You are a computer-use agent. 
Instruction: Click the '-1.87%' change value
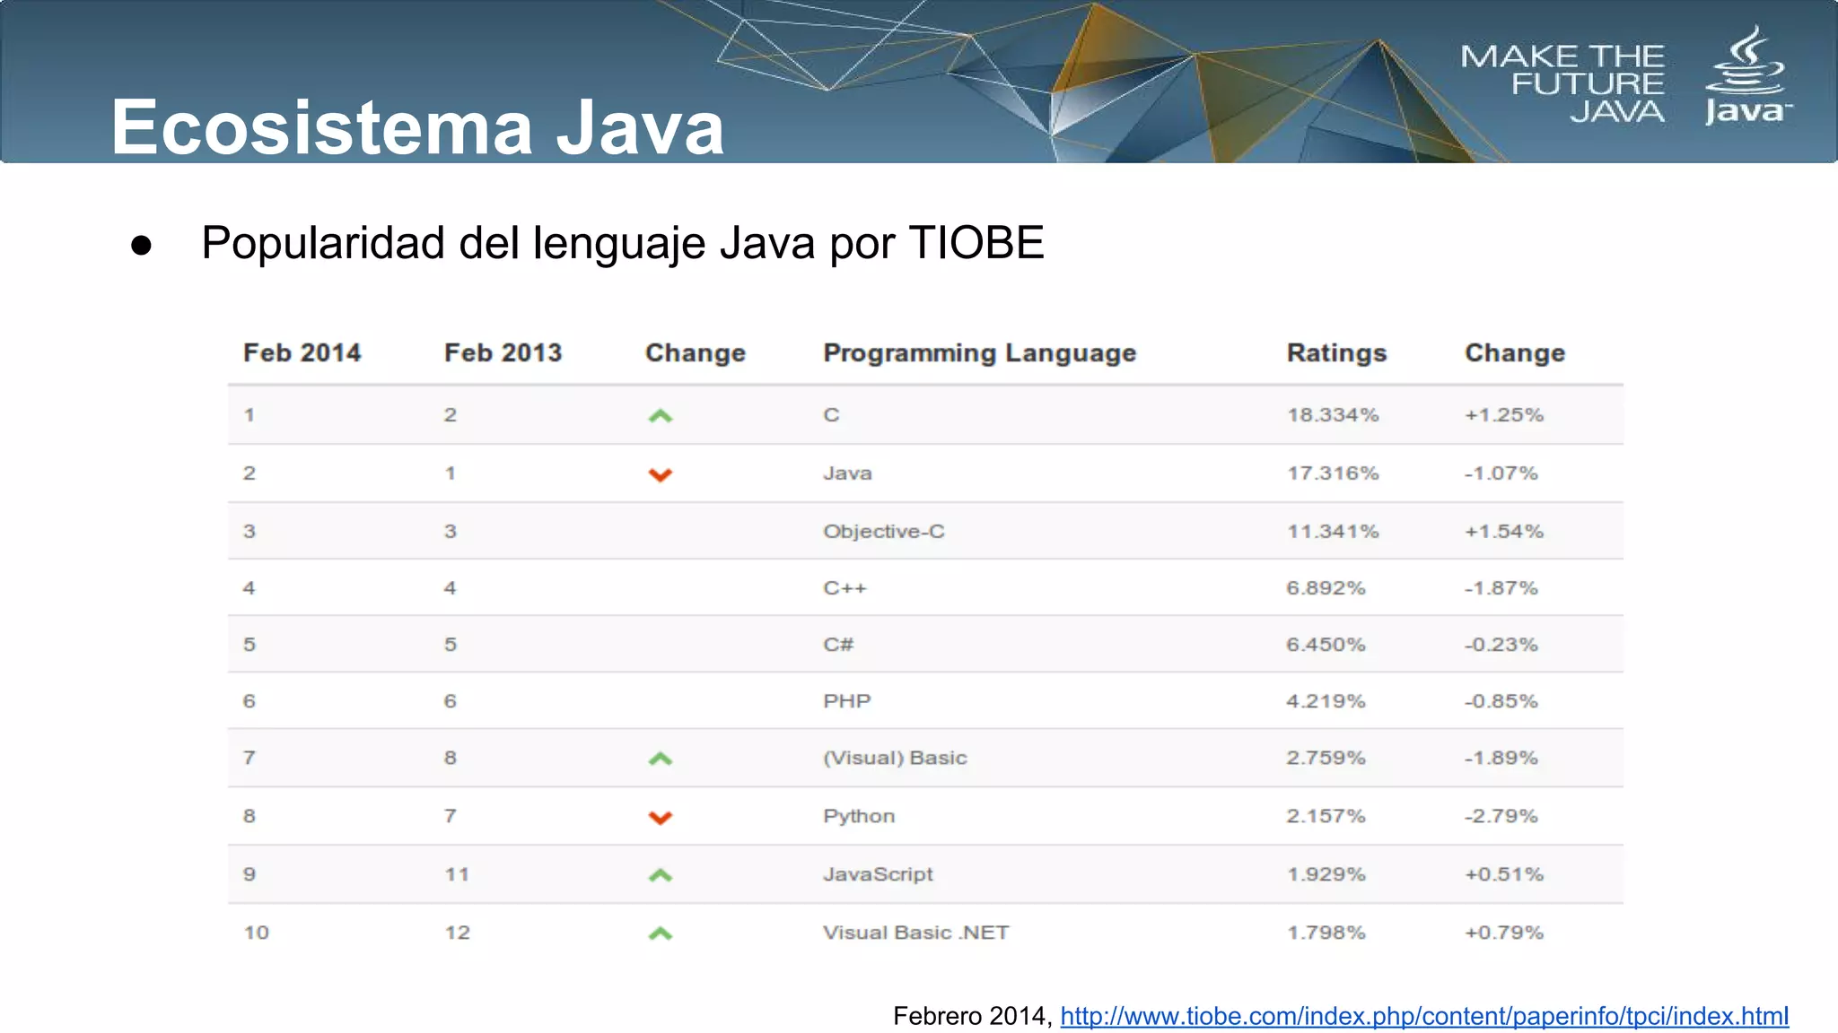(1501, 588)
